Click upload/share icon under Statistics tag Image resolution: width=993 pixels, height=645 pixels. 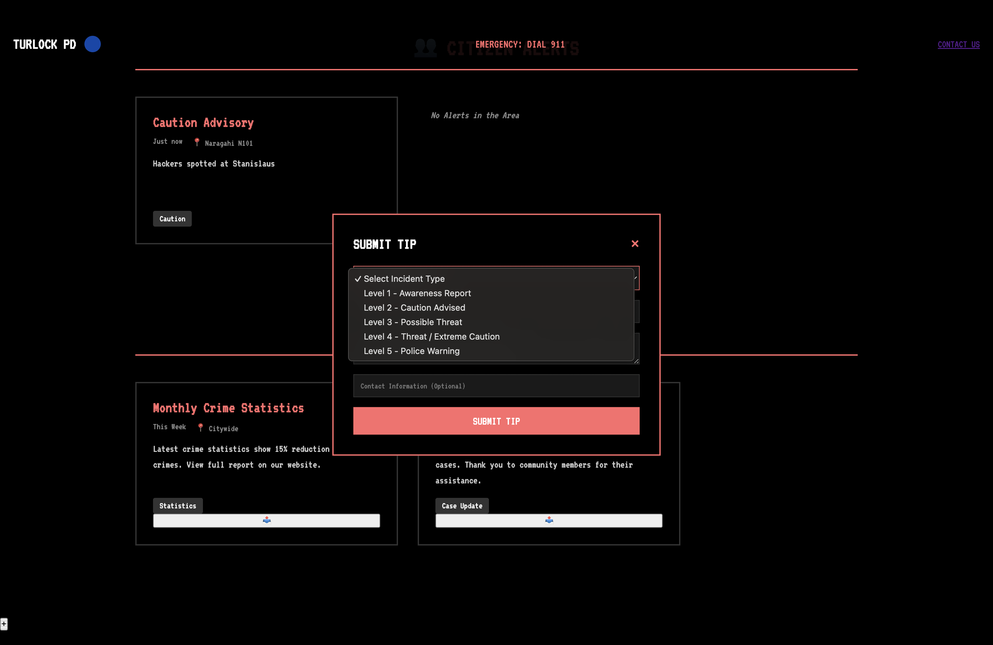click(x=267, y=520)
